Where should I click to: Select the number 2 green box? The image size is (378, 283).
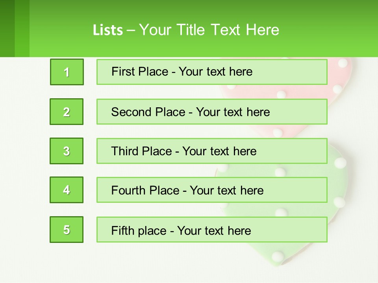(67, 112)
